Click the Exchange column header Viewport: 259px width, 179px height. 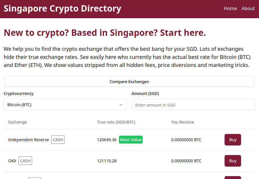[x=17, y=122]
